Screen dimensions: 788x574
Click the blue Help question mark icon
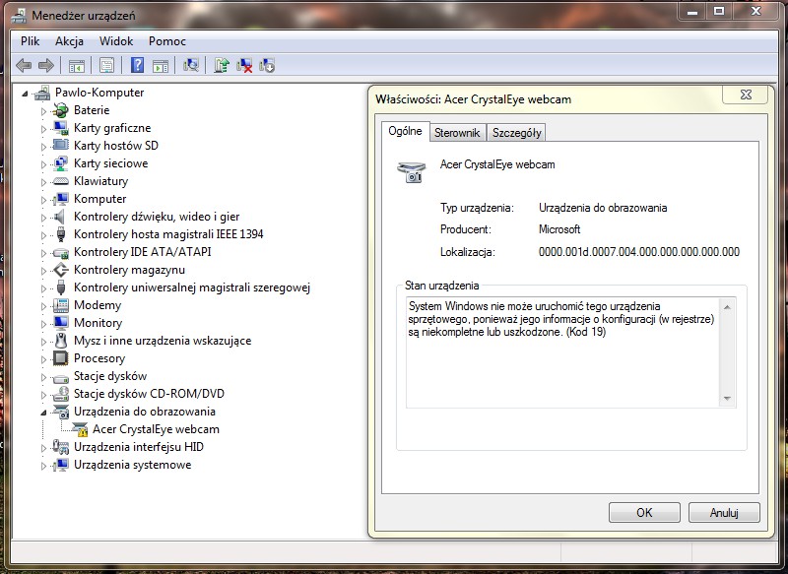point(137,65)
